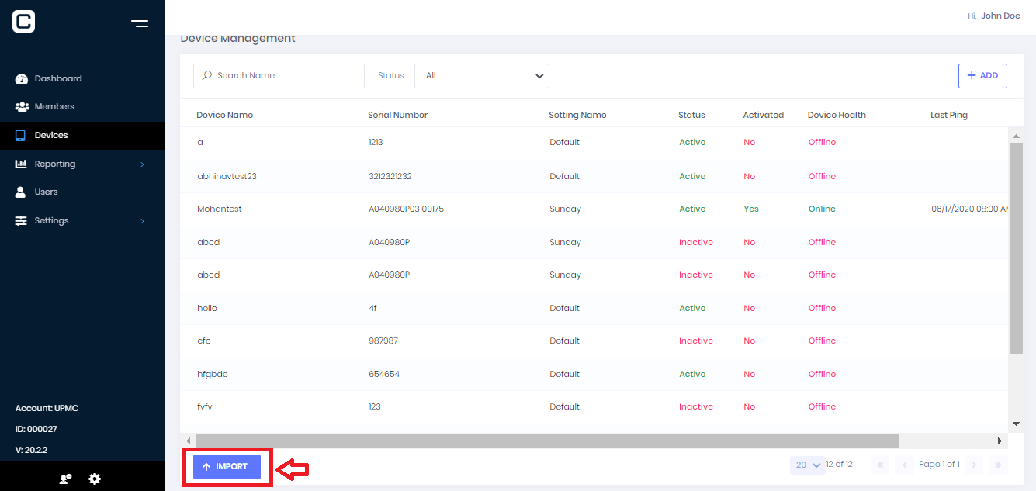Viewport: 1036px width, 491px height.
Task: Click the Dashboard gauge icon
Action: click(x=22, y=78)
